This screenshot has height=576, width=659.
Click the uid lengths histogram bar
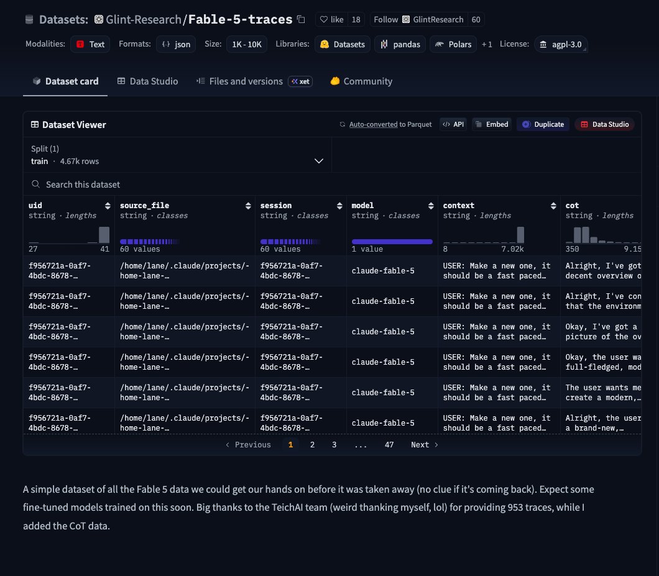point(104,235)
